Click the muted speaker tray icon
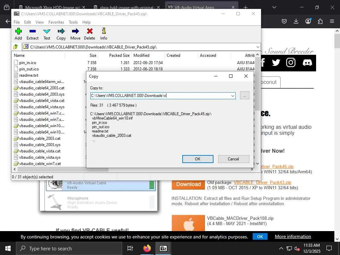 pyautogui.click(x=297, y=248)
